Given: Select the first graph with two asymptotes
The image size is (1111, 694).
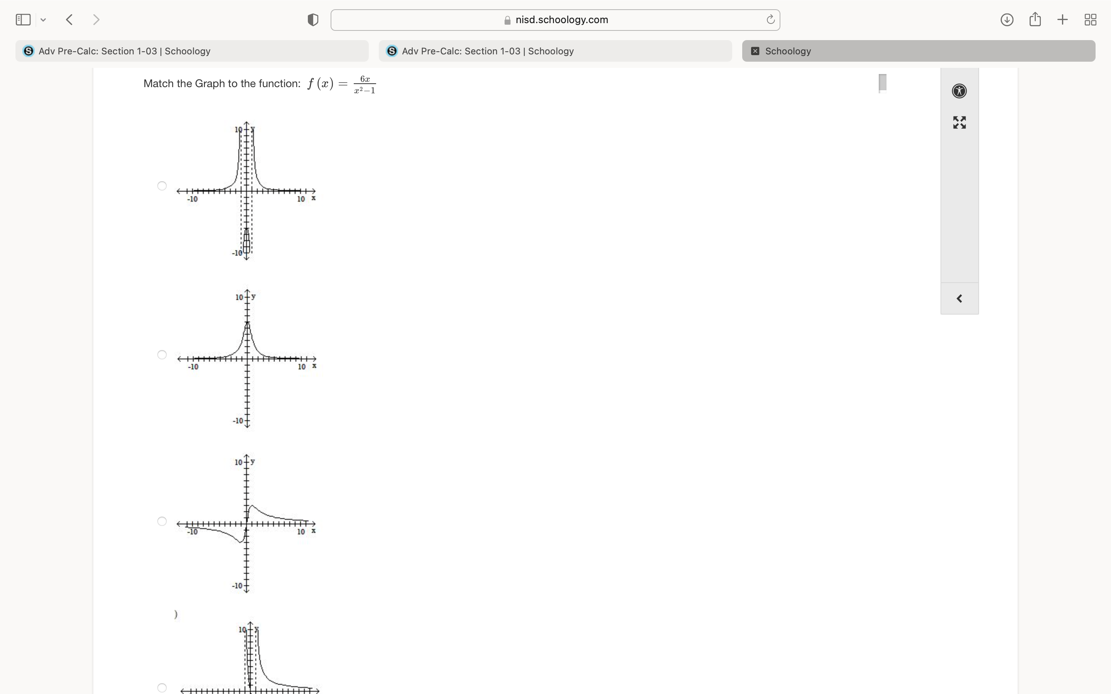Looking at the screenshot, I should (162, 186).
